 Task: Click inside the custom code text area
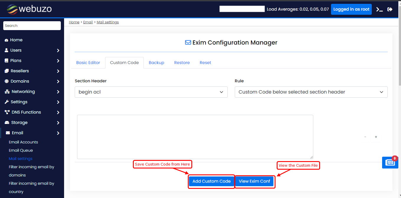click(195, 137)
